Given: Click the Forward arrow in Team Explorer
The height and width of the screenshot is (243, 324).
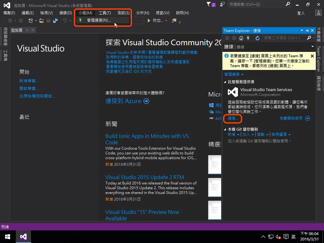Looking at the screenshot, I should [234, 38].
